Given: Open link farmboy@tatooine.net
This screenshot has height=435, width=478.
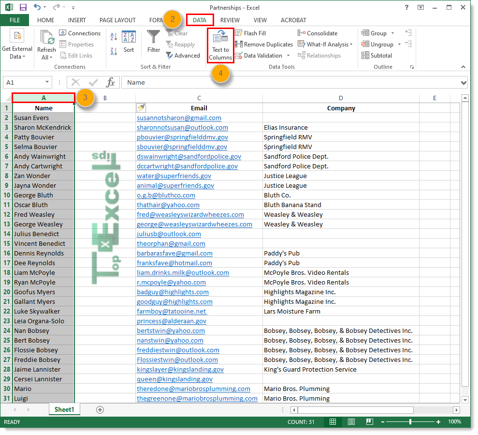Looking at the screenshot, I should (172, 311).
